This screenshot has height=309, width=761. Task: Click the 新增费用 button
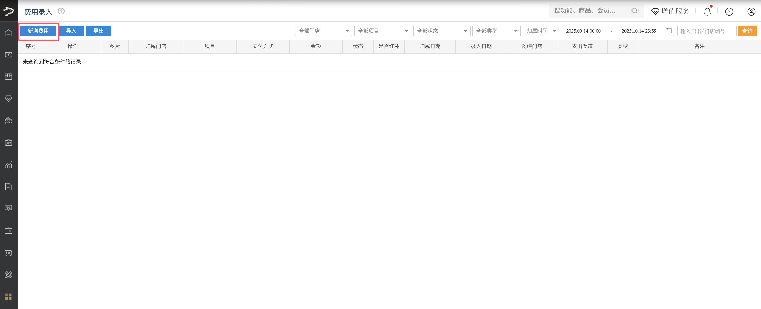coord(38,31)
